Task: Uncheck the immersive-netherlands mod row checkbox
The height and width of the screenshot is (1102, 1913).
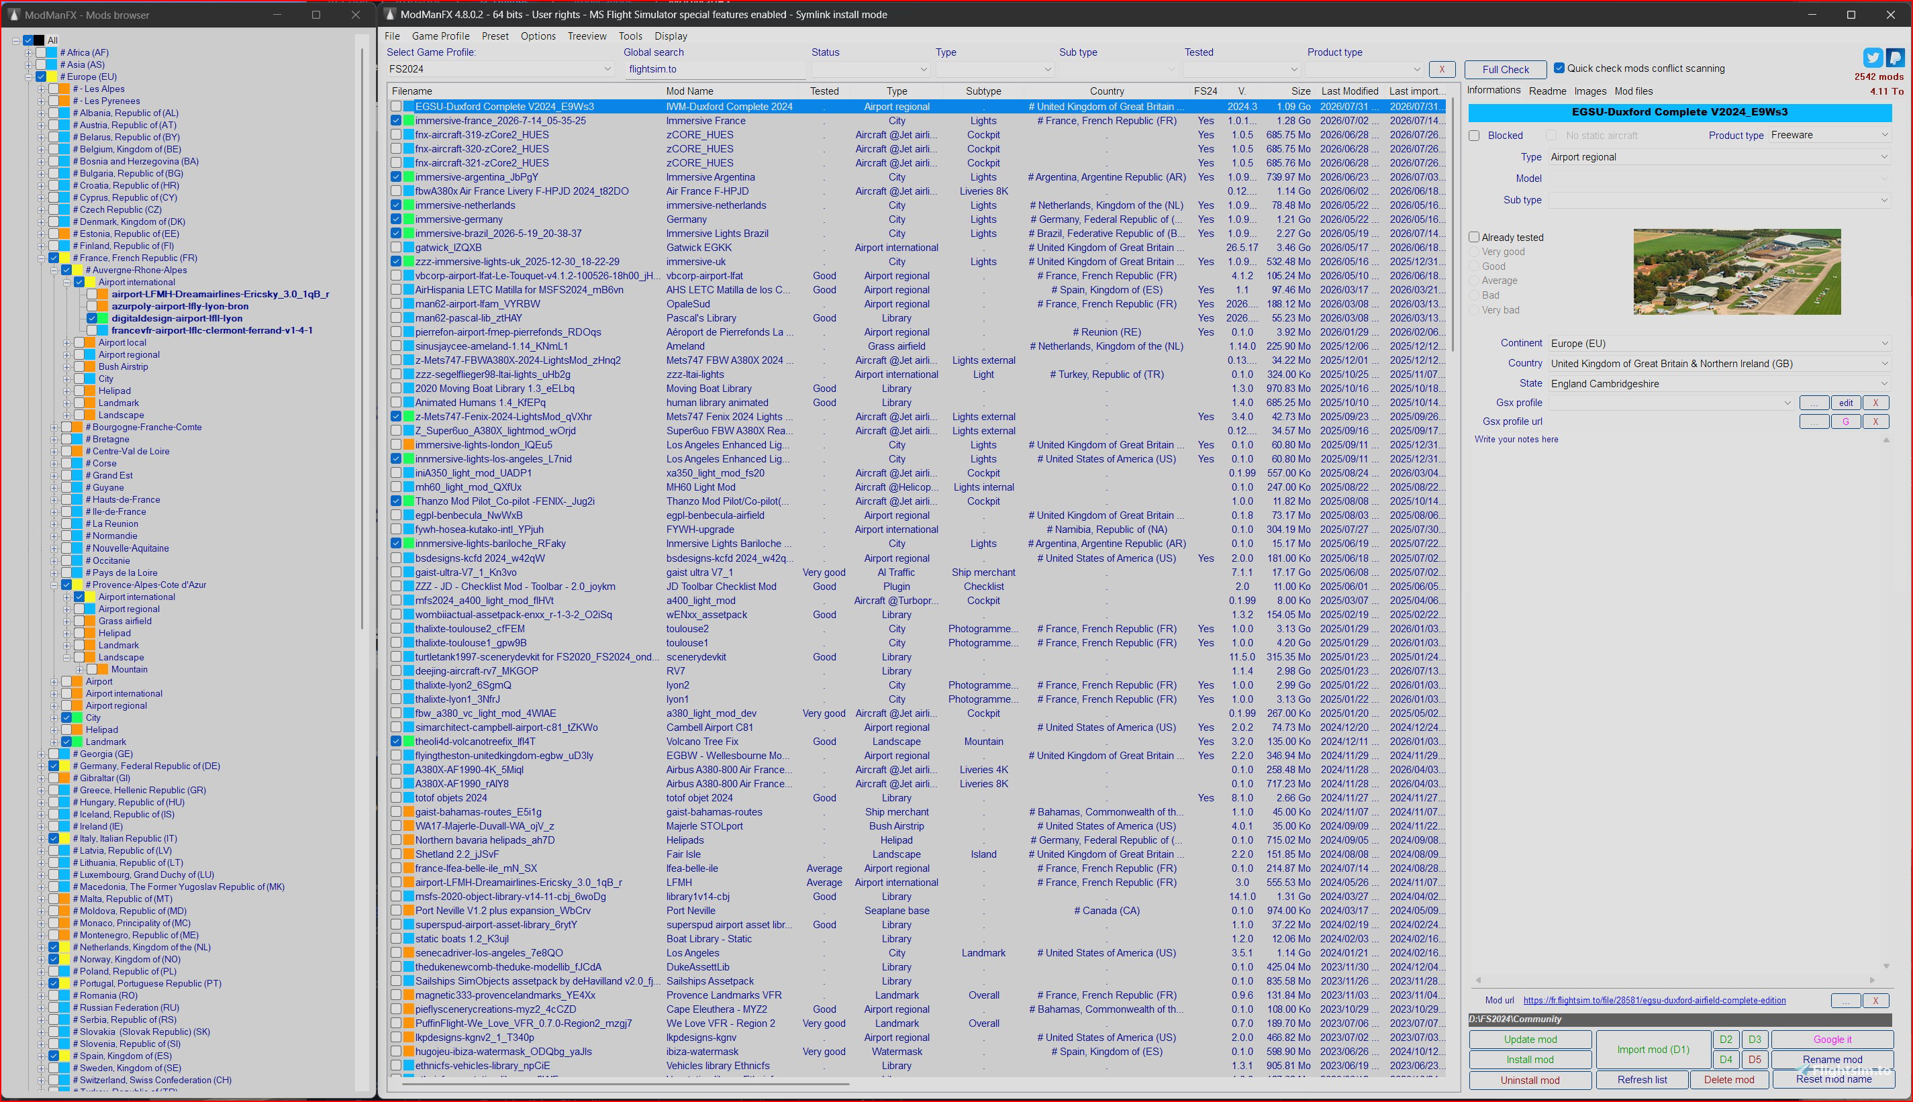Action: 396,205
